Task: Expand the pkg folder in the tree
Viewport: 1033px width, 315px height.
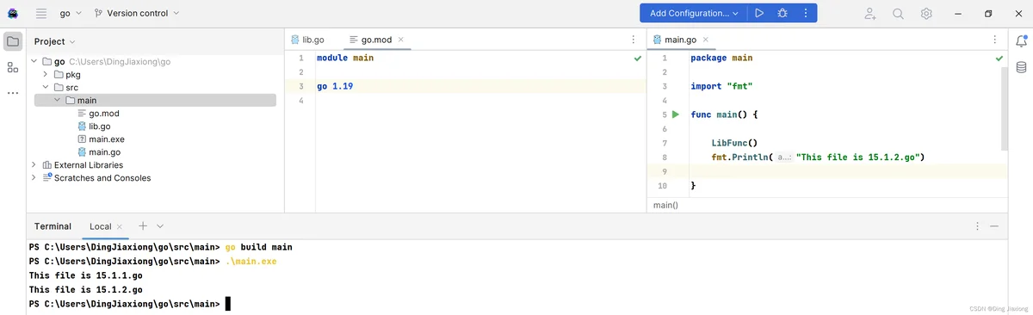Action: [46, 74]
